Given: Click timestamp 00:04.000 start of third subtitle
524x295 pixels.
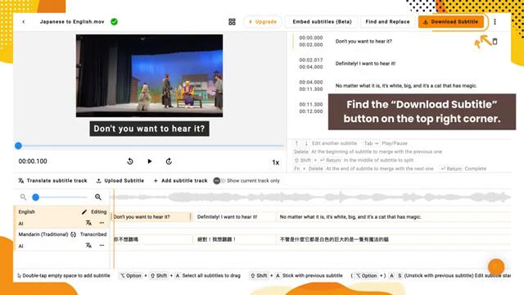Looking at the screenshot, I should point(311,82).
